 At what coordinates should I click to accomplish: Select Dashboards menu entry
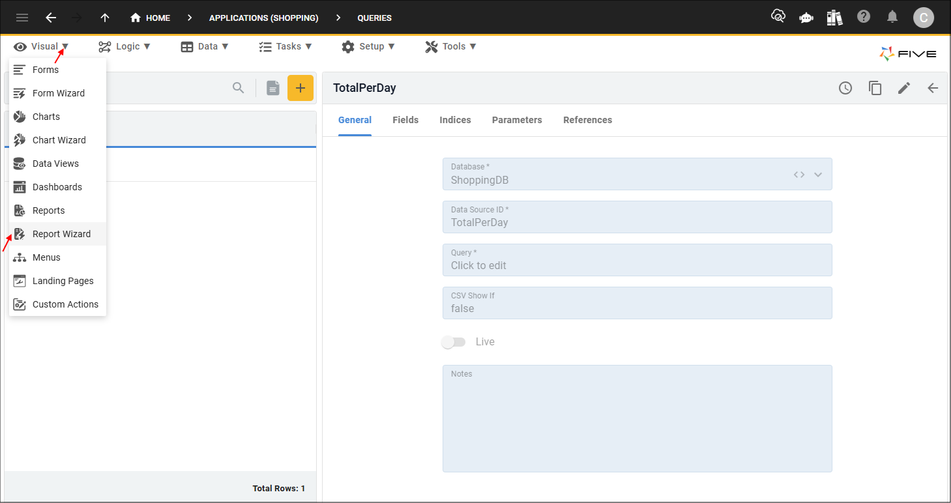(x=57, y=187)
